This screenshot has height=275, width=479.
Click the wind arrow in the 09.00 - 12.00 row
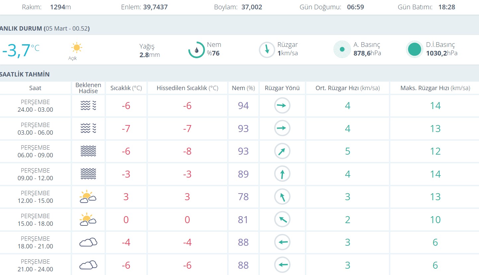[x=282, y=174]
